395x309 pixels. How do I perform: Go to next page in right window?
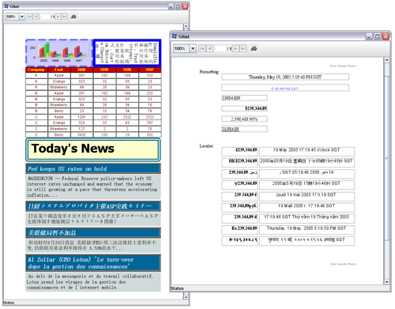[236, 48]
